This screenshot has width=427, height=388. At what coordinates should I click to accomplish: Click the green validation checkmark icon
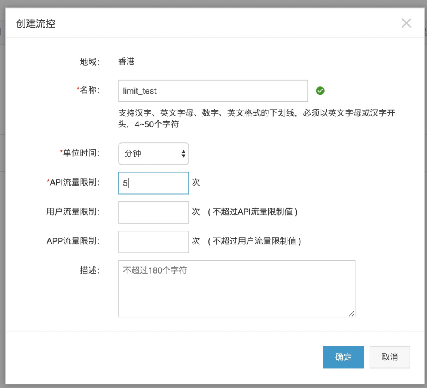click(x=320, y=91)
